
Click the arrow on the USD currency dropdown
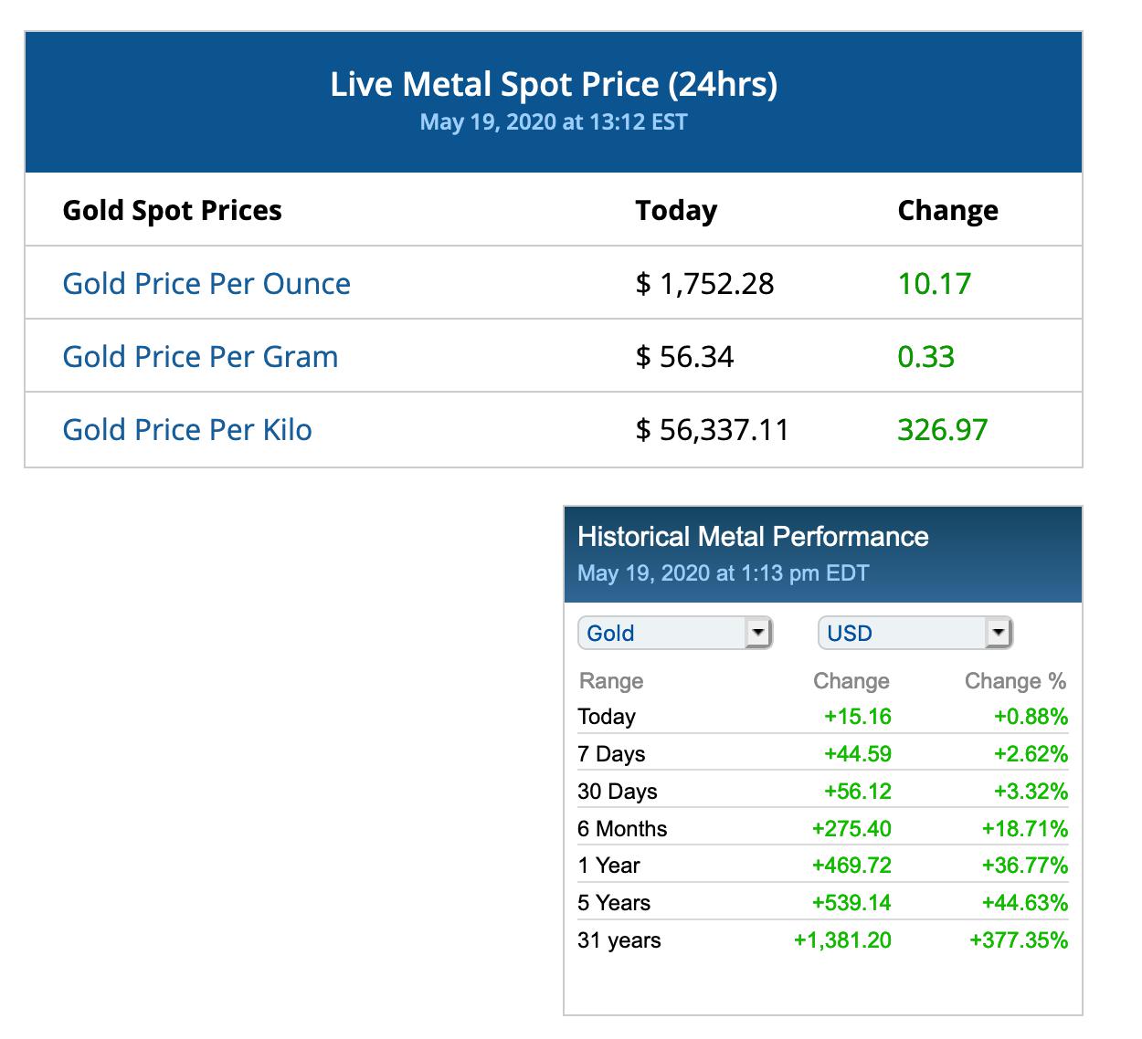[998, 632]
